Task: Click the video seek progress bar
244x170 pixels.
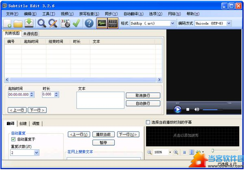Action: [203, 103]
